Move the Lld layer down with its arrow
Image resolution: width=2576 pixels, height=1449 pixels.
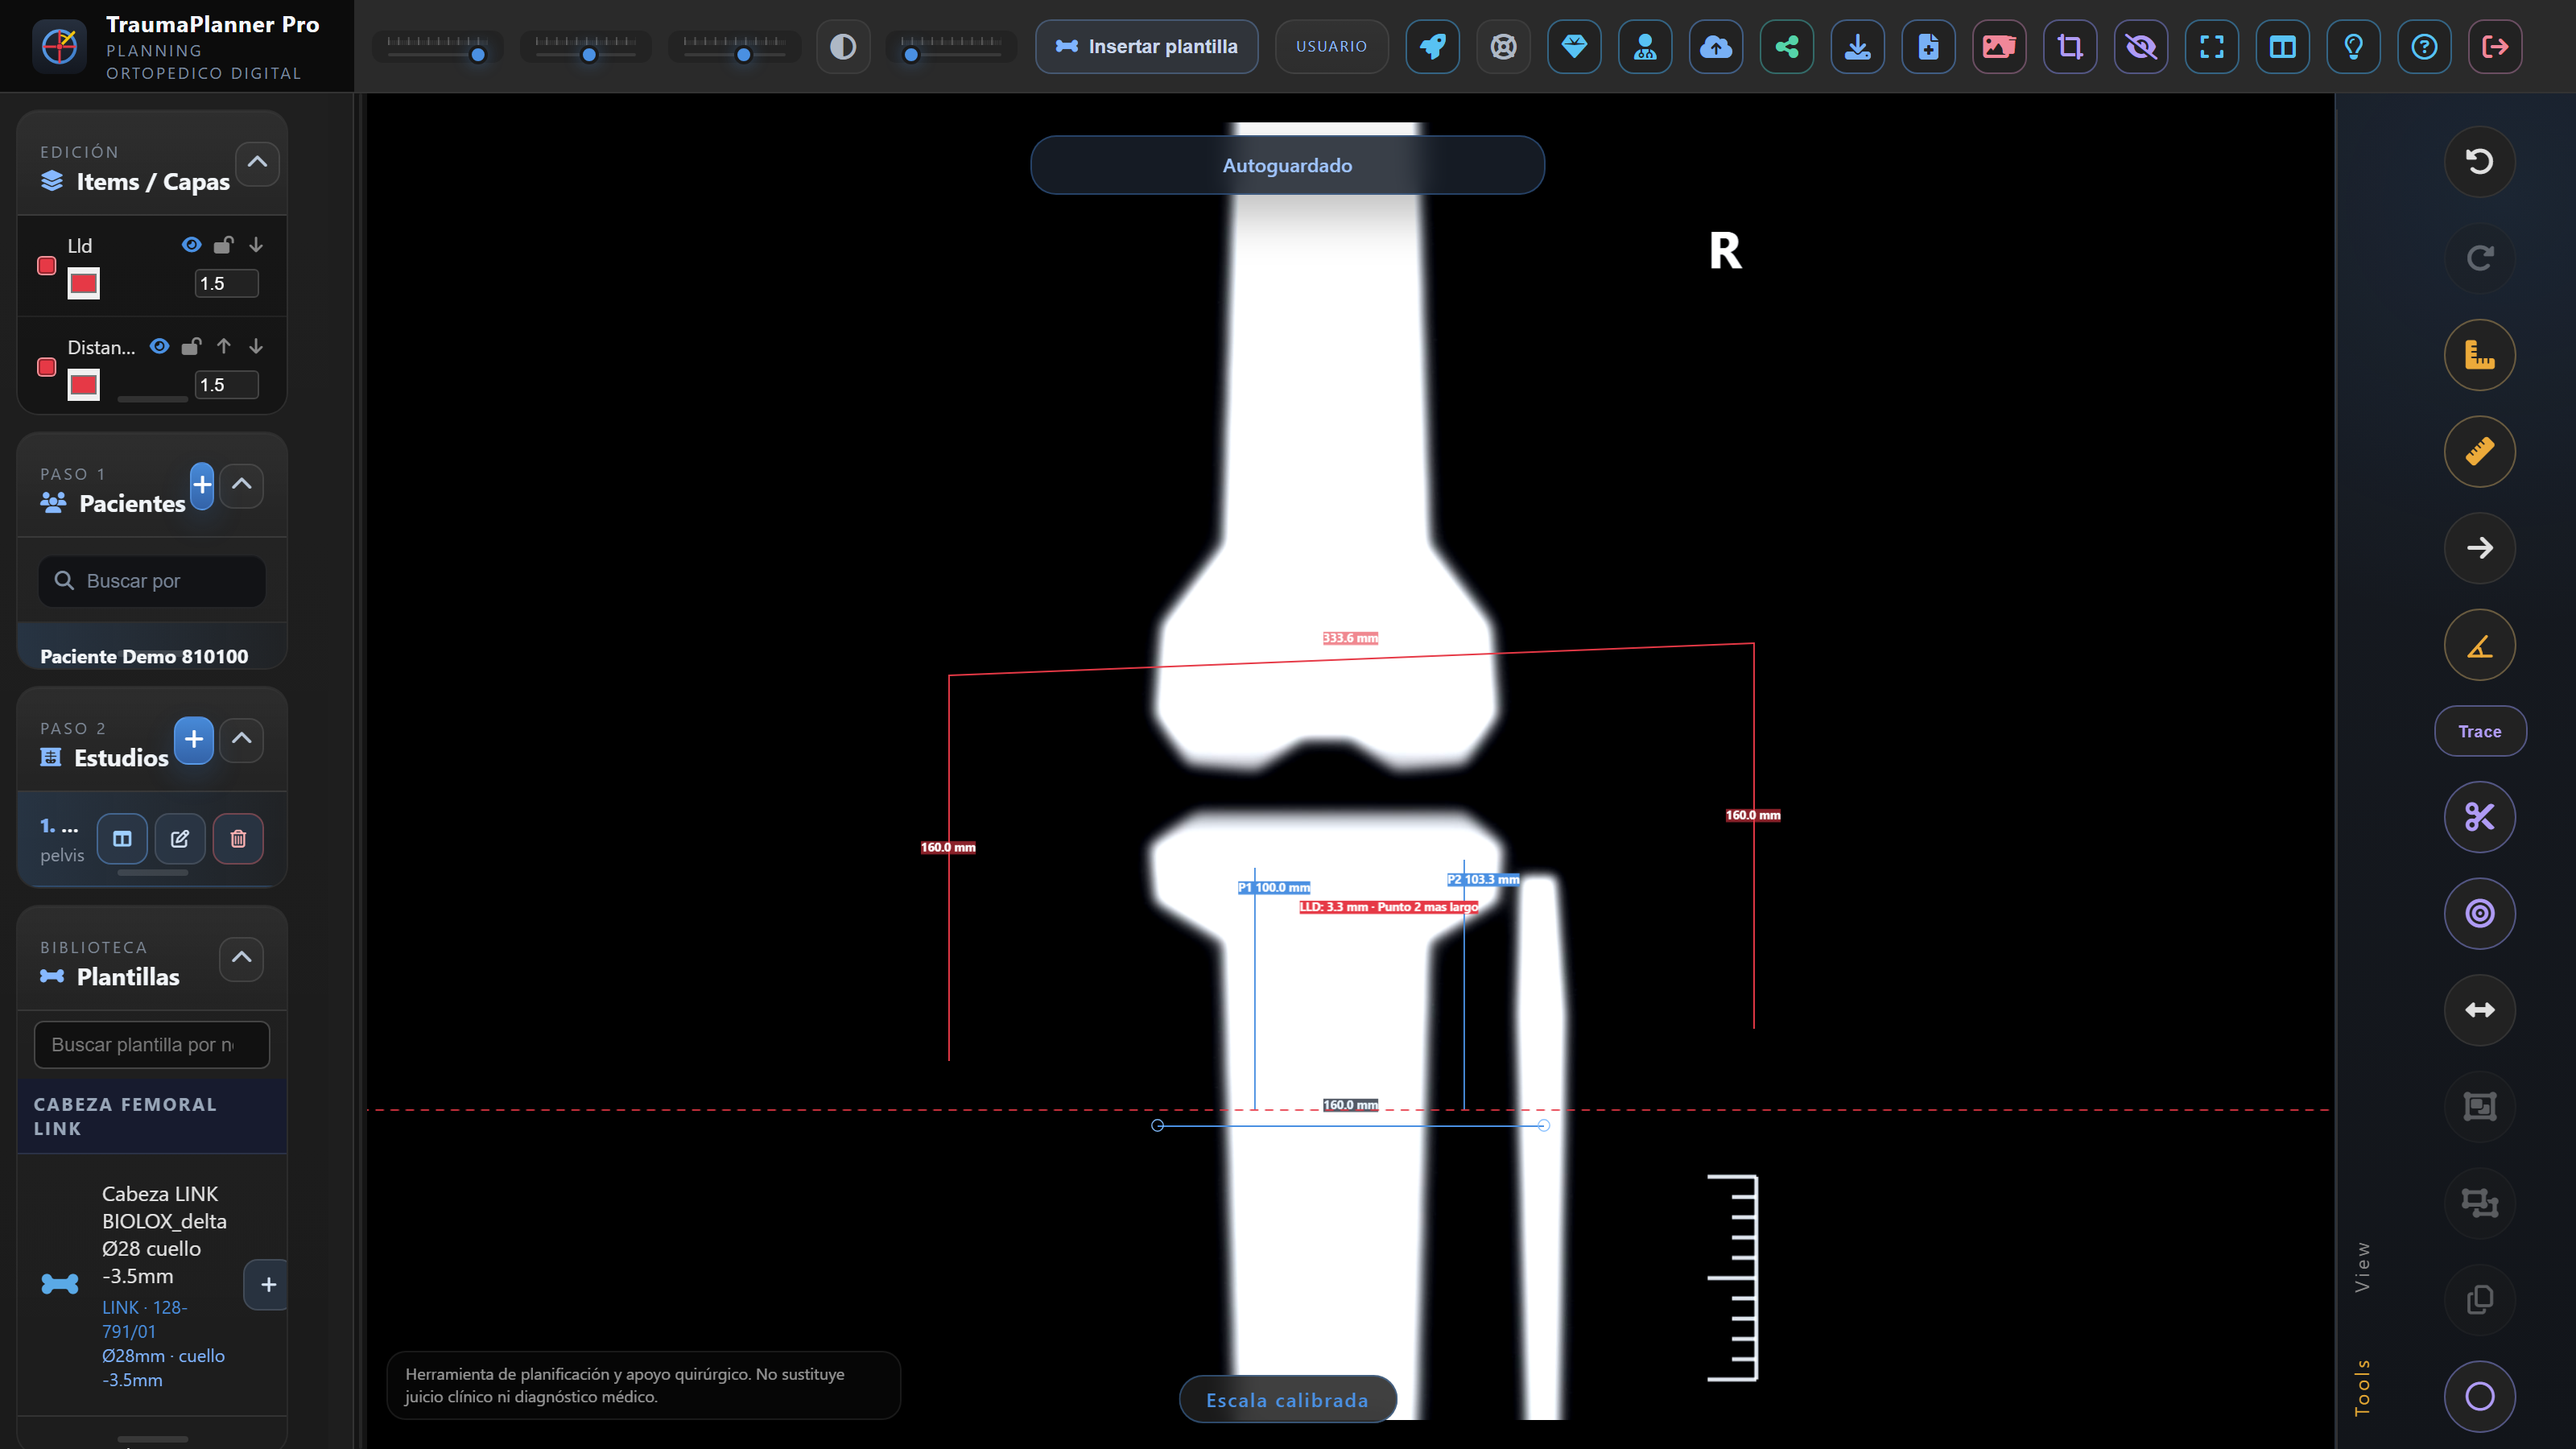point(256,245)
